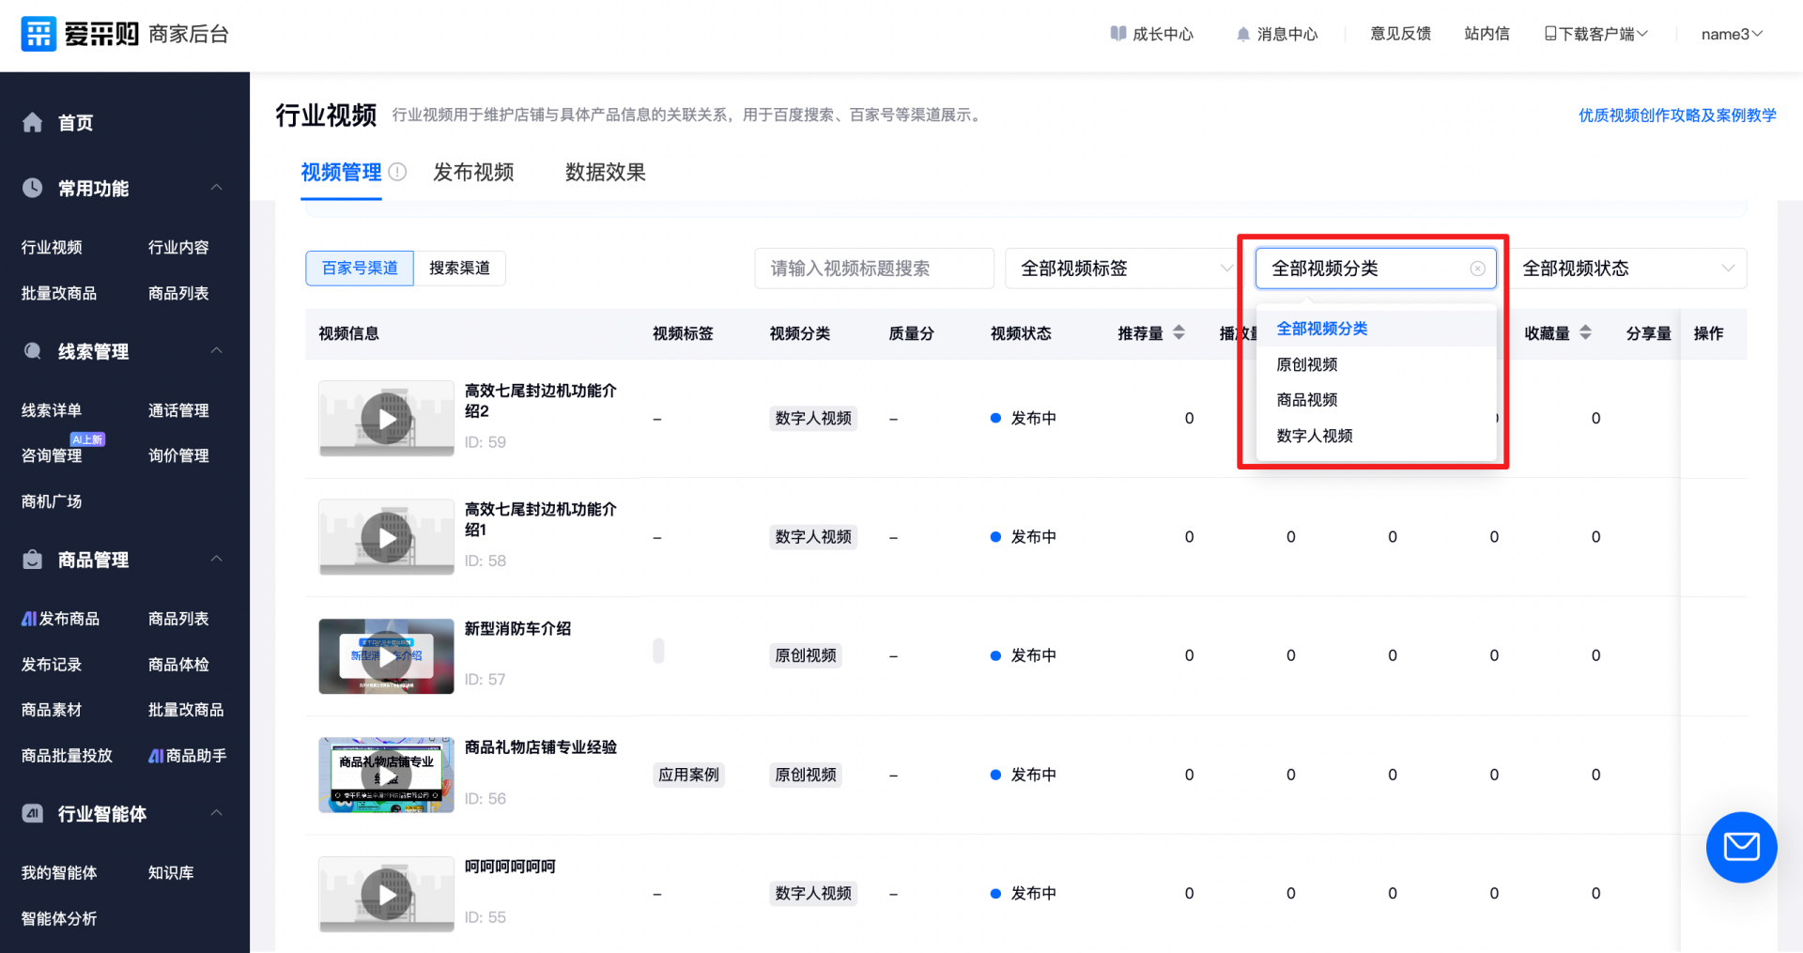This screenshot has width=1803, height=953.
Task: Collapse the 常用功能 section chevron
Action: (x=217, y=188)
